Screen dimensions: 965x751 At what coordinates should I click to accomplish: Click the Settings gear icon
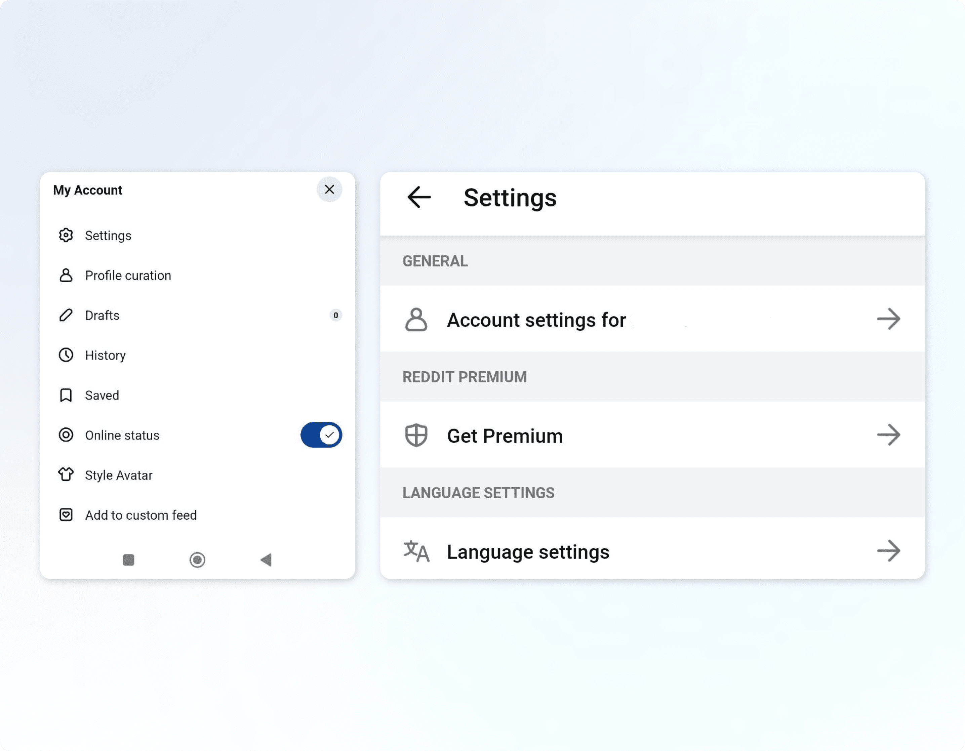[x=66, y=235]
